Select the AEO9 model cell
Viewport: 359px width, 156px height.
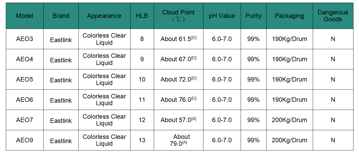tap(25, 140)
